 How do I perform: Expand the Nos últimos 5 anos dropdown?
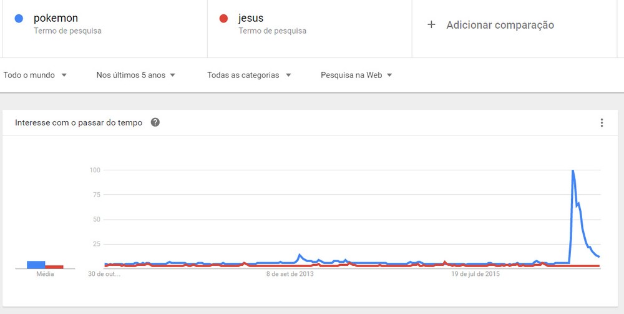click(x=135, y=75)
